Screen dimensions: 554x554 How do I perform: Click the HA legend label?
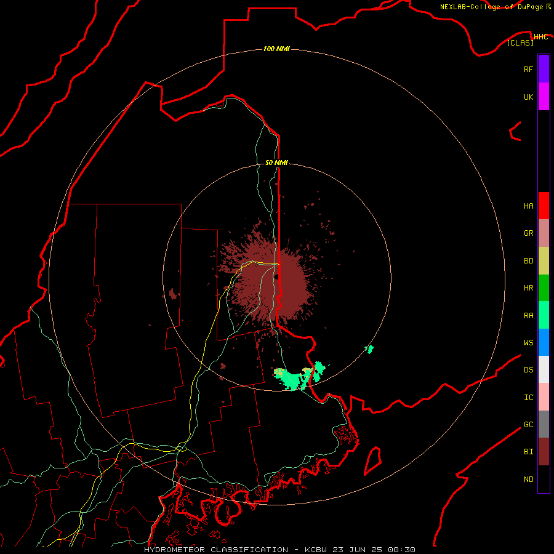[528, 206]
